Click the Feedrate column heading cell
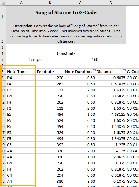Screen dimensions: 139x187 (x=50, y=72)
